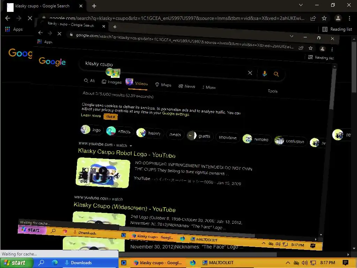Launch Microsoft Edge from the taskbar
357x268 pixels.
(55, 263)
